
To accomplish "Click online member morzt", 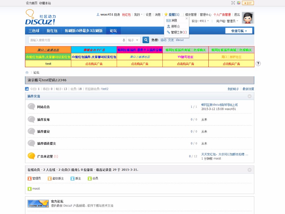I will 36,189.
